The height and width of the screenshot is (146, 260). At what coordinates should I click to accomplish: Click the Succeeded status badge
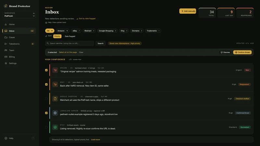[x=245, y=127]
